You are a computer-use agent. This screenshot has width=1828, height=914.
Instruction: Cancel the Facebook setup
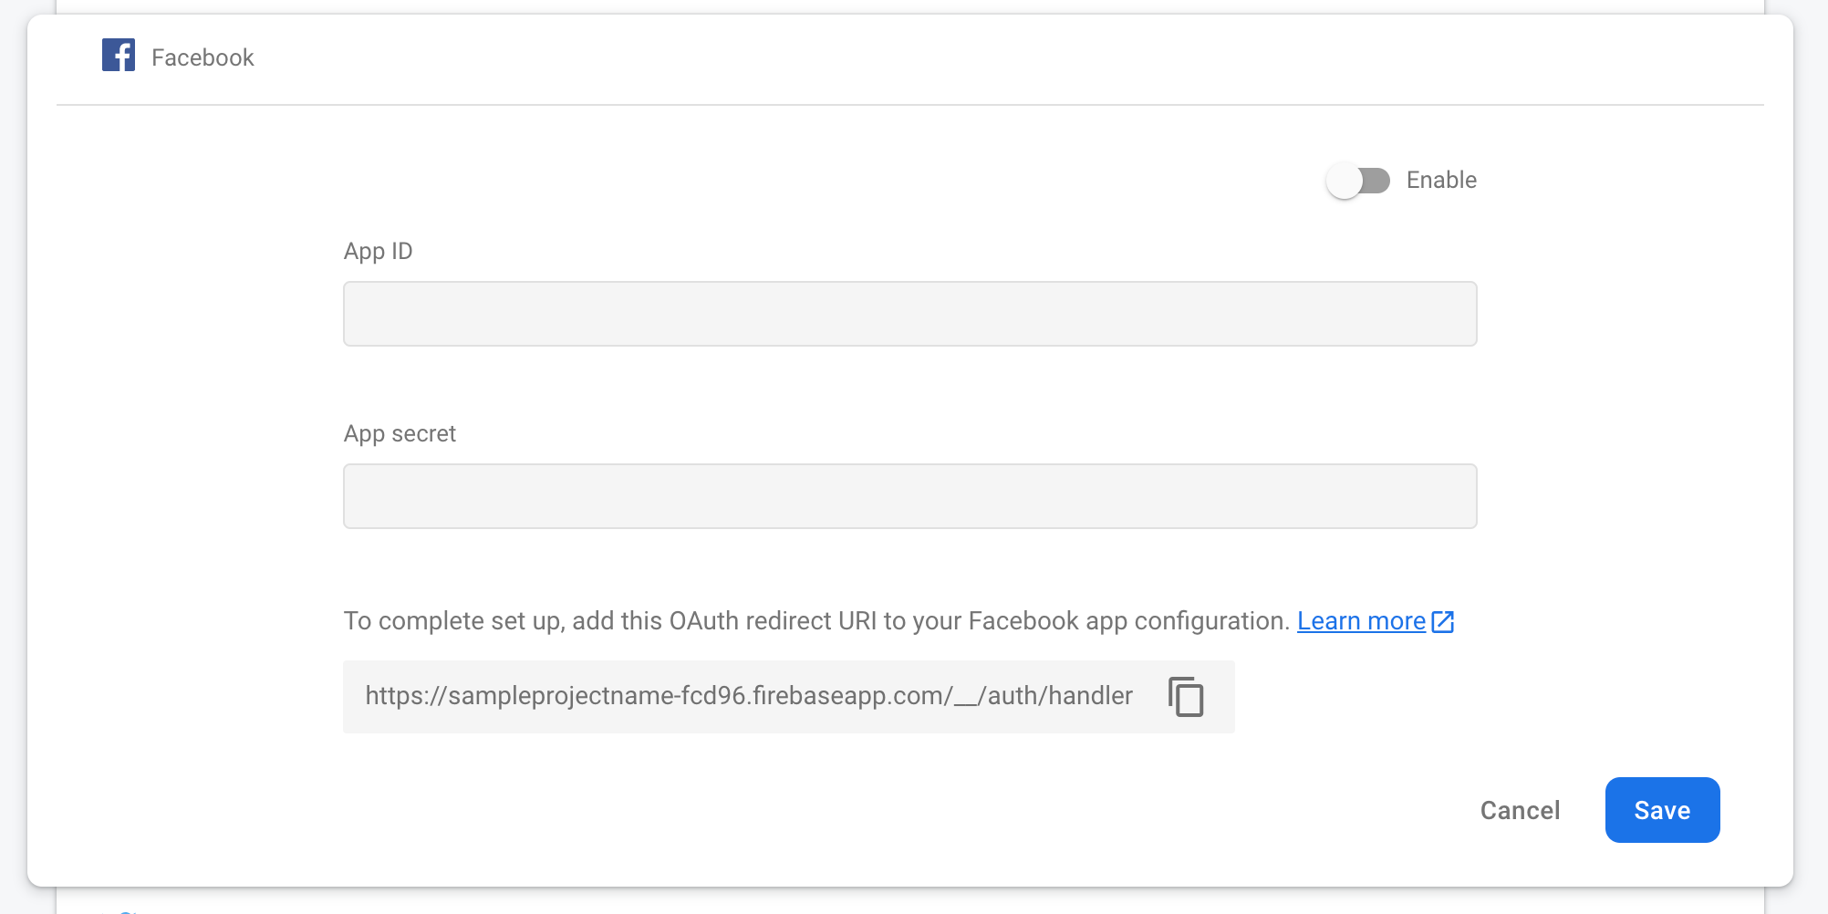pyautogui.click(x=1519, y=810)
